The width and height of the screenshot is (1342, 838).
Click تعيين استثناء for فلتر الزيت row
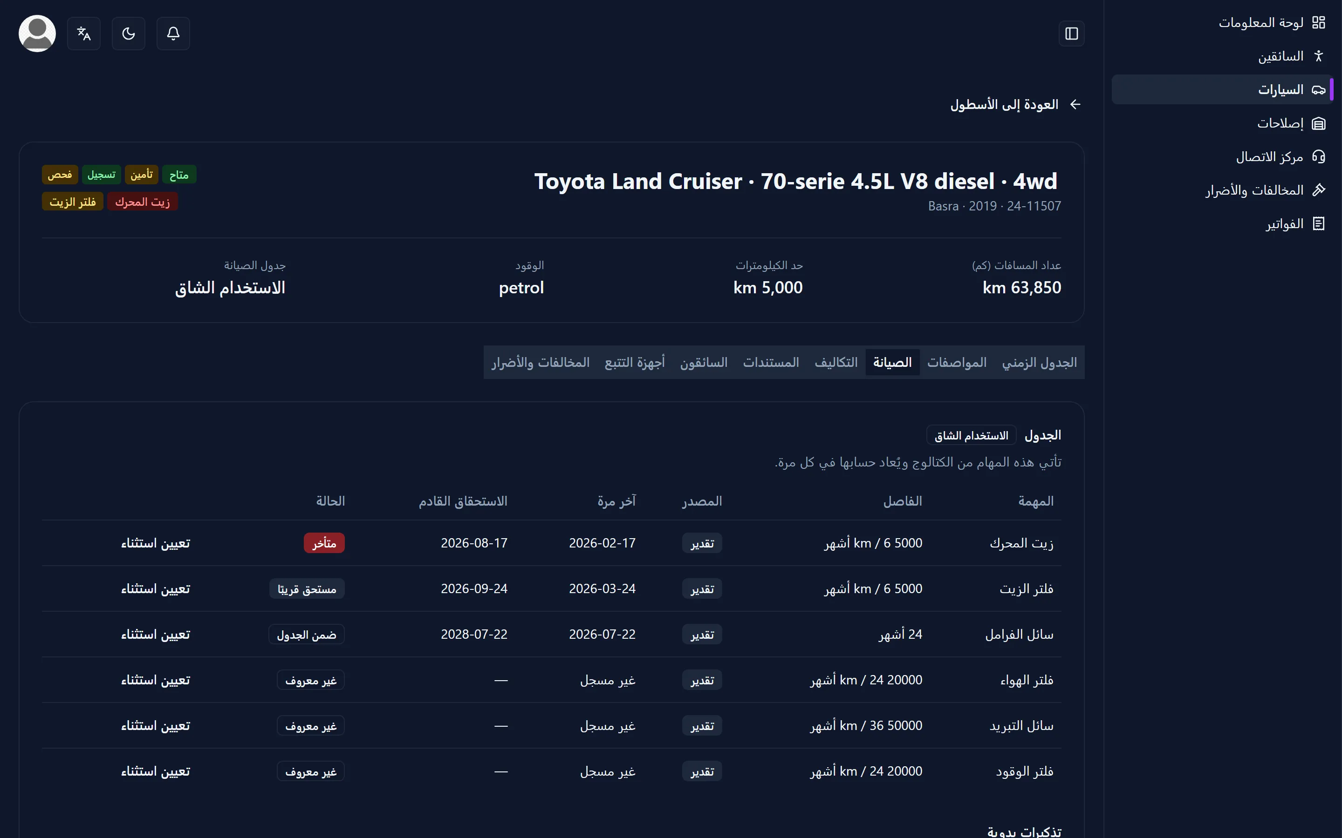click(155, 588)
